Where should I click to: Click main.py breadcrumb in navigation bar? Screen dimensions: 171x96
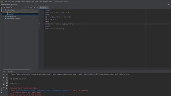click(14, 5)
